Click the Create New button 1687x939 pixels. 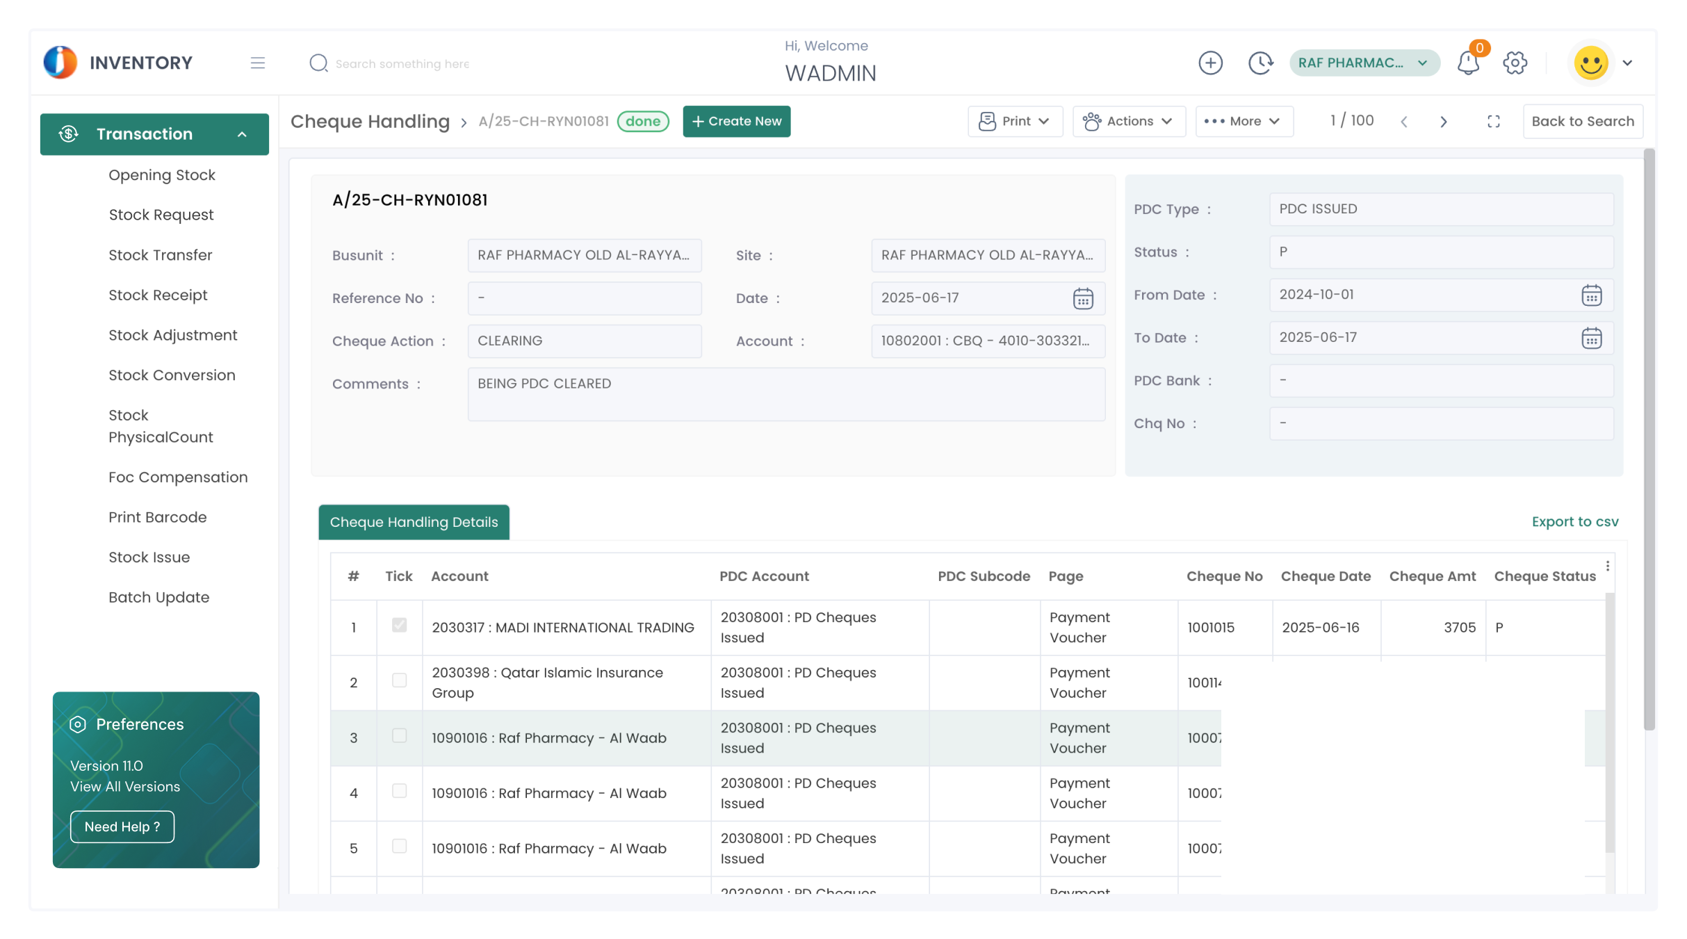pos(737,122)
